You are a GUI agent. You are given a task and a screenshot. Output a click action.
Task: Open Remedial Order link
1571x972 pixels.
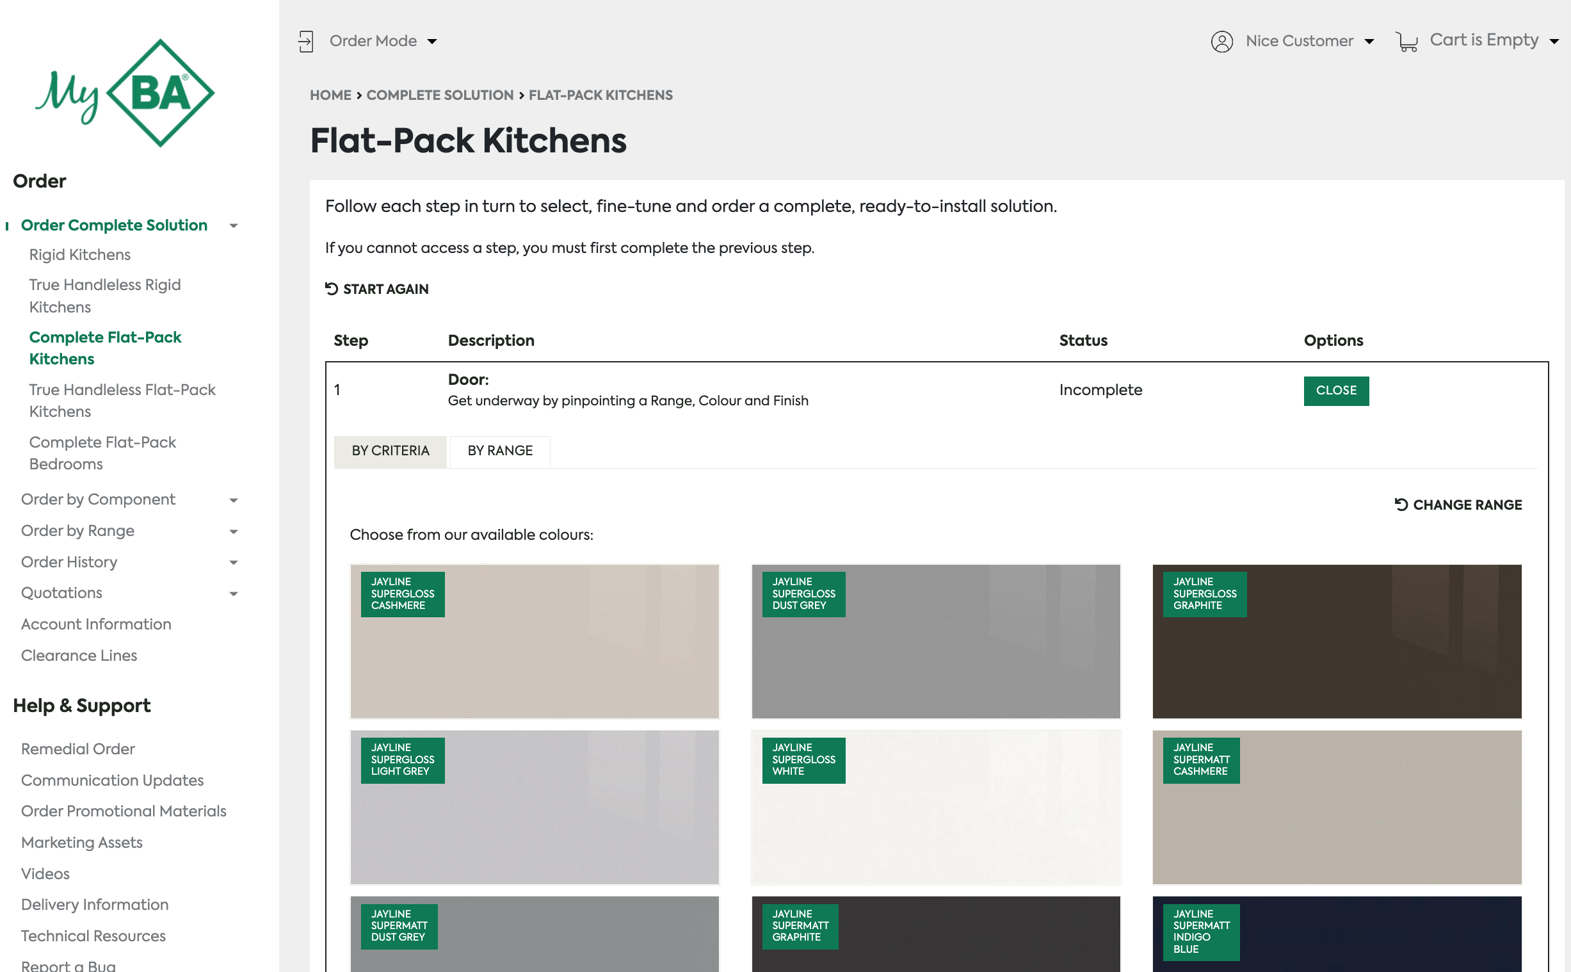tap(77, 749)
